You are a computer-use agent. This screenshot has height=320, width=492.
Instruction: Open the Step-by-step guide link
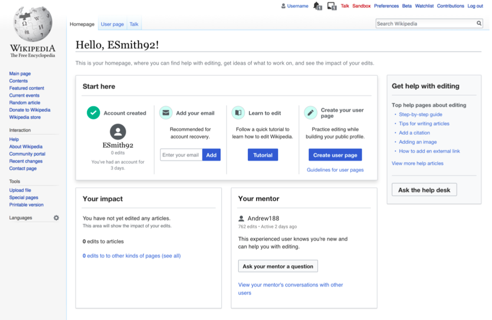click(x=420, y=114)
